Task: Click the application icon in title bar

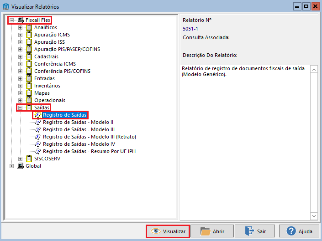Action: click(6, 6)
